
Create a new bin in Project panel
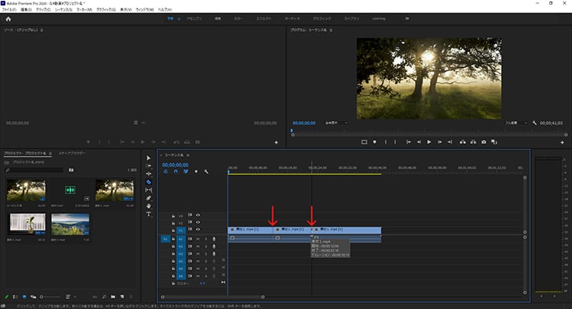point(113,297)
